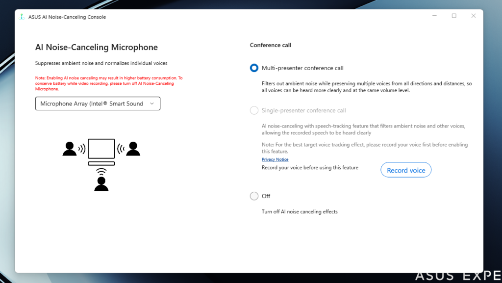
Task: Click the 'Note: For the best target voice tracking' text
Action: pyautogui.click(x=365, y=148)
